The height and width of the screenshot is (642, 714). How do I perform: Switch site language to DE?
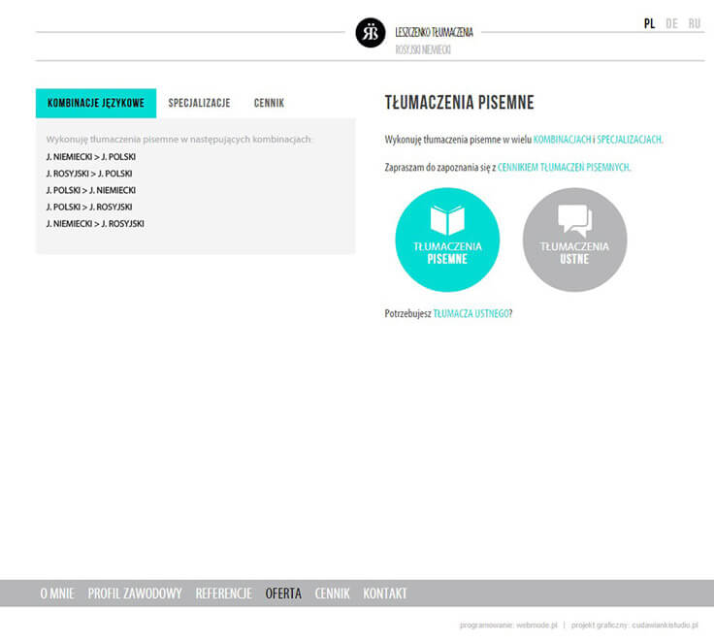coord(671,23)
